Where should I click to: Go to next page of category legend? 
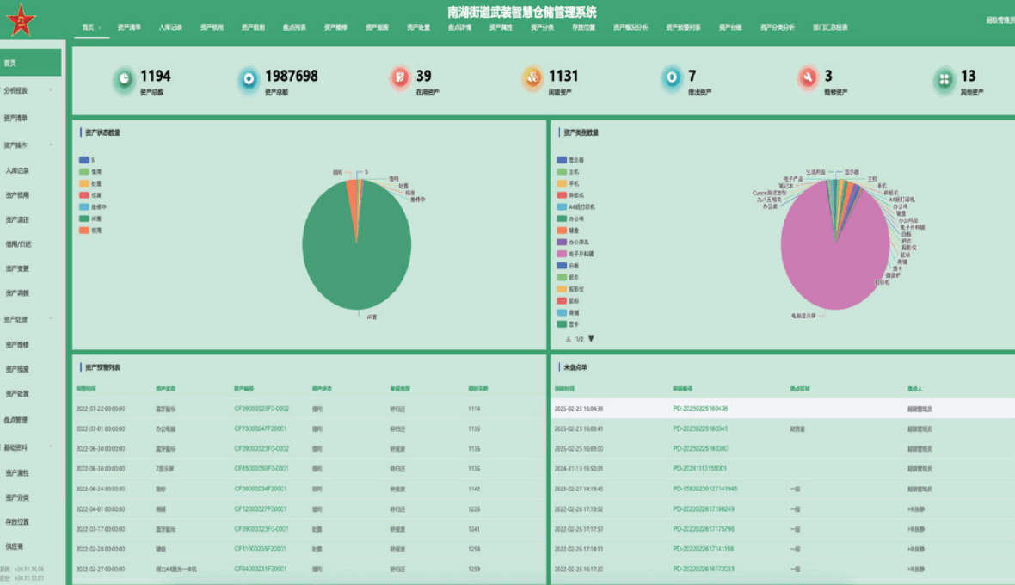[x=591, y=339]
